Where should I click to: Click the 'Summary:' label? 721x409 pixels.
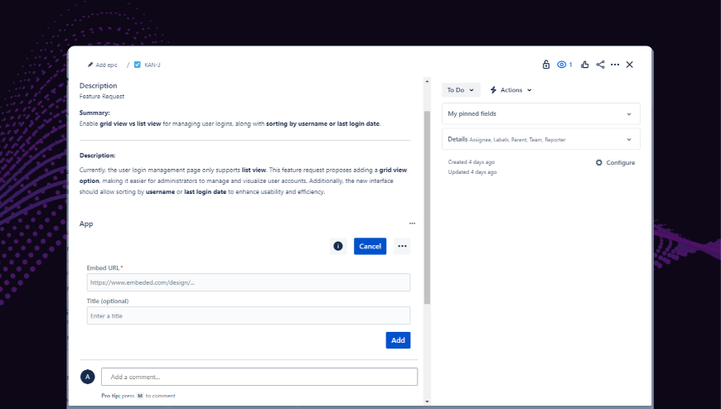[x=94, y=113]
